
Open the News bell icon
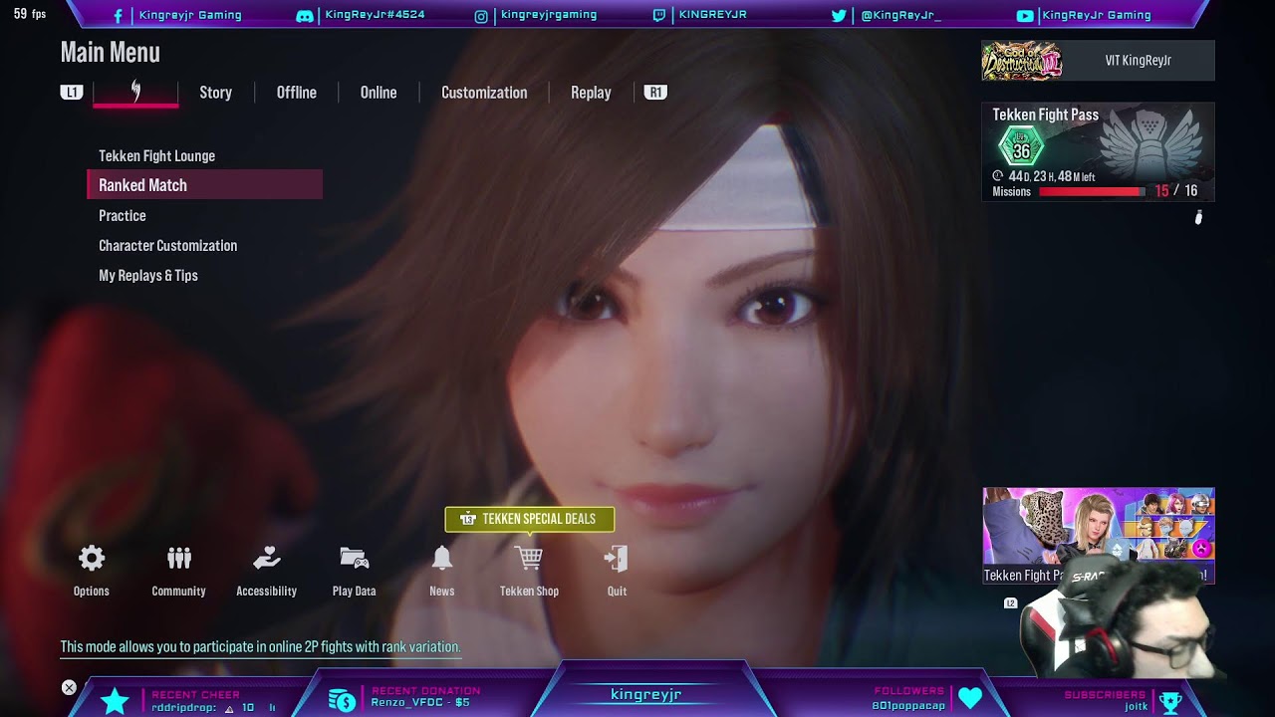pos(442,559)
